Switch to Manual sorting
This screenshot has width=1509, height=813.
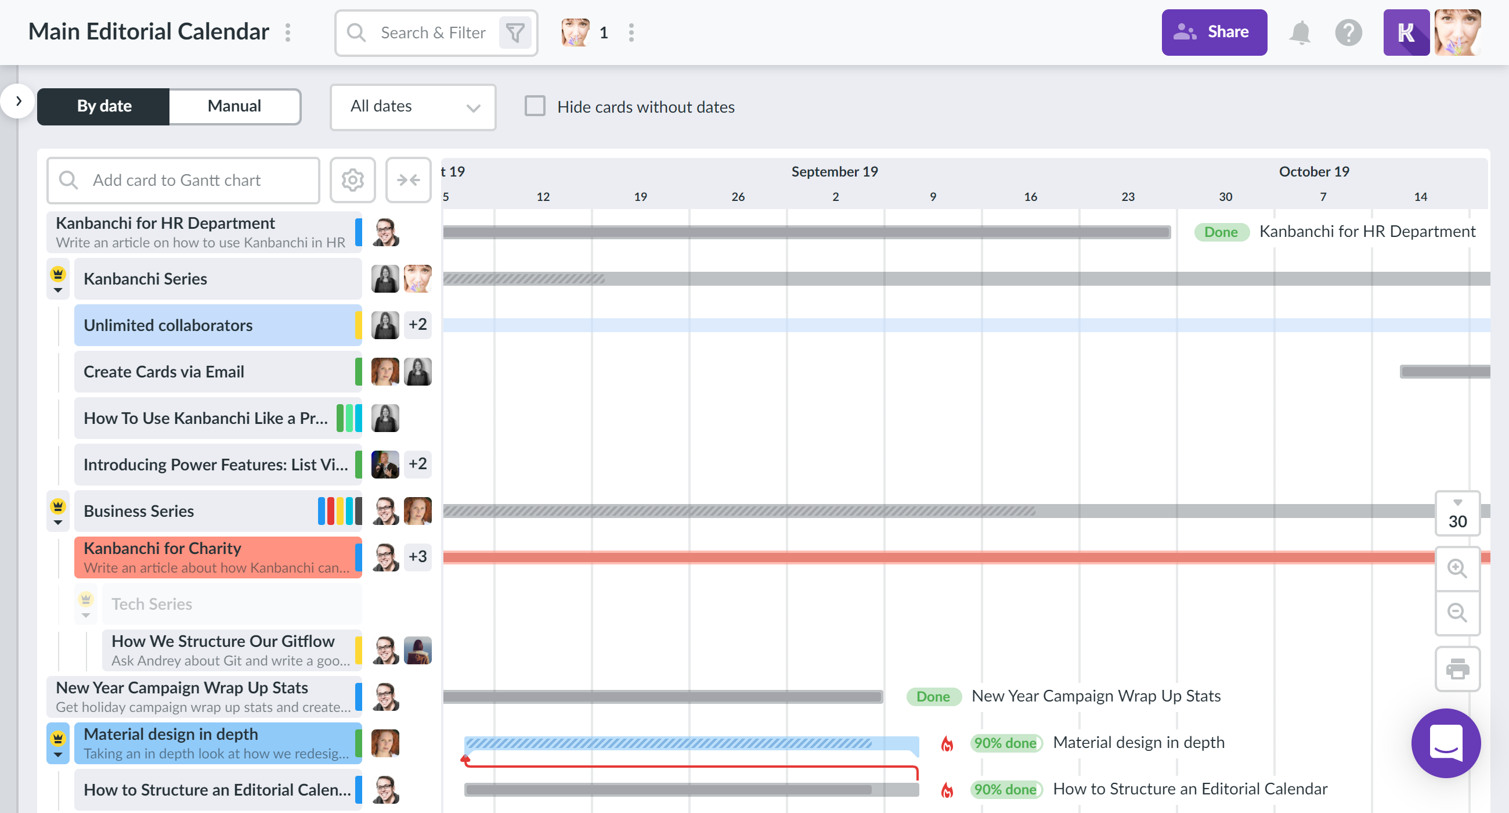[234, 106]
